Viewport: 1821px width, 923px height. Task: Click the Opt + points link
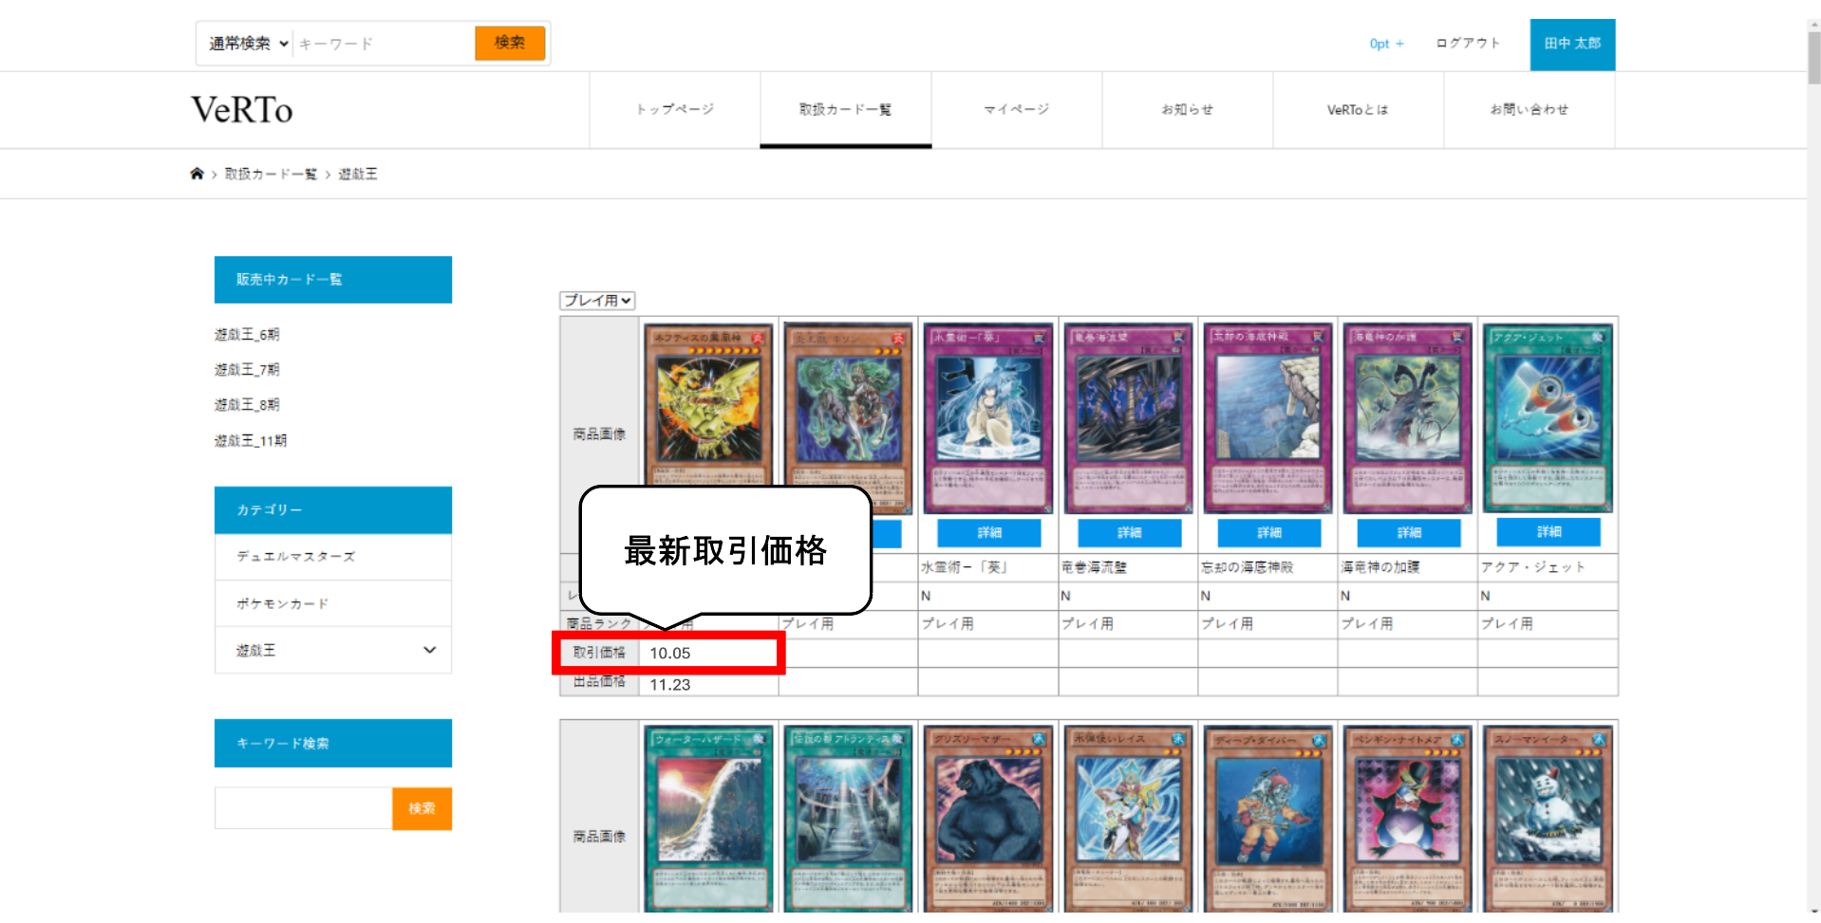[1386, 44]
